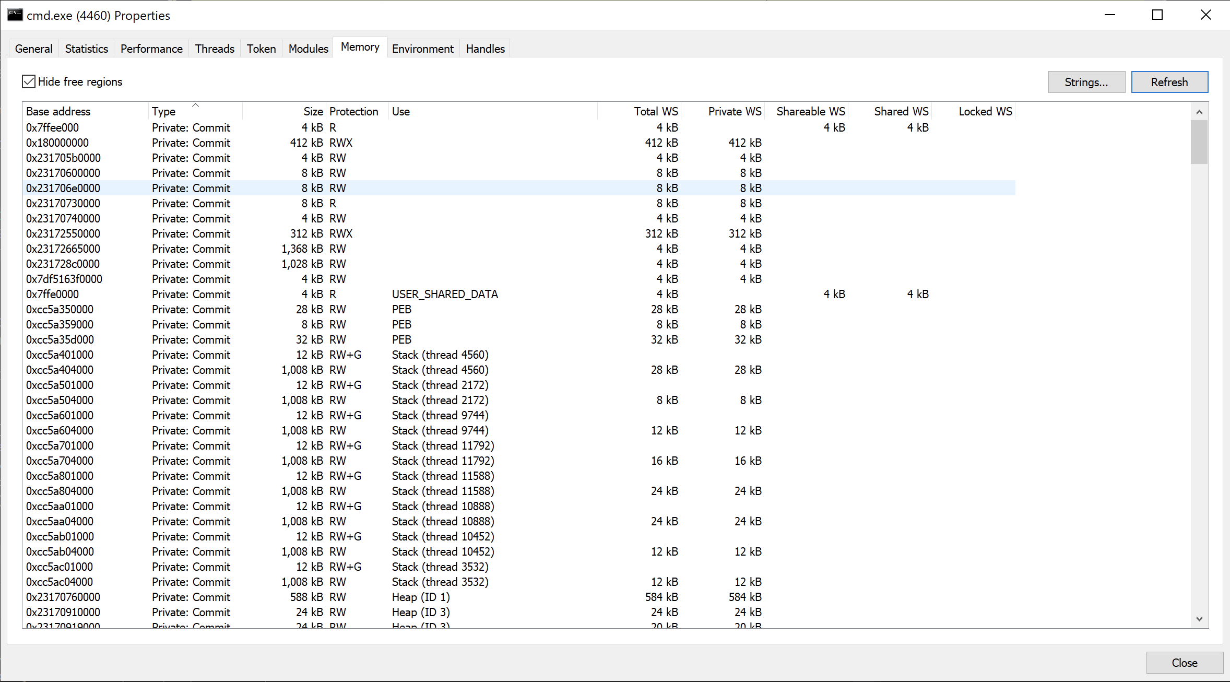
Task: Open the Modules tab
Action: (x=308, y=49)
